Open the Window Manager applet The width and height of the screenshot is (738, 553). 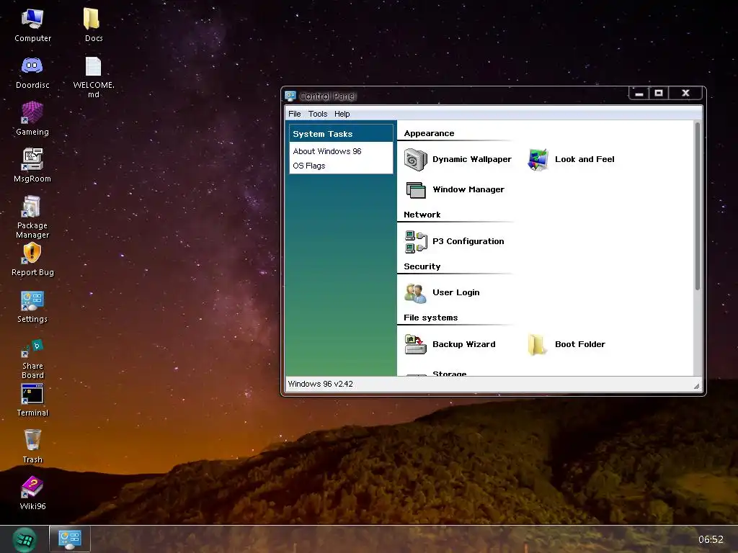(x=454, y=189)
